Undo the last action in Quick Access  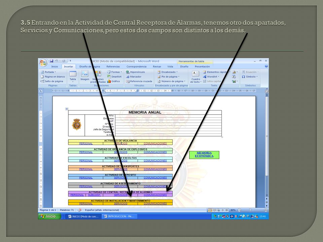(57, 61)
